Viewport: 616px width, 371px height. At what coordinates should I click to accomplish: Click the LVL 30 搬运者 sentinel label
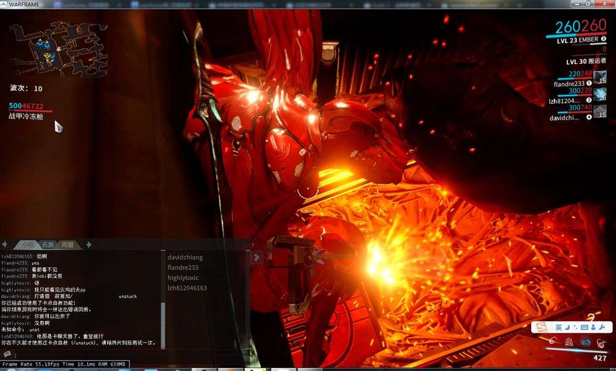[x=586, y=61]
